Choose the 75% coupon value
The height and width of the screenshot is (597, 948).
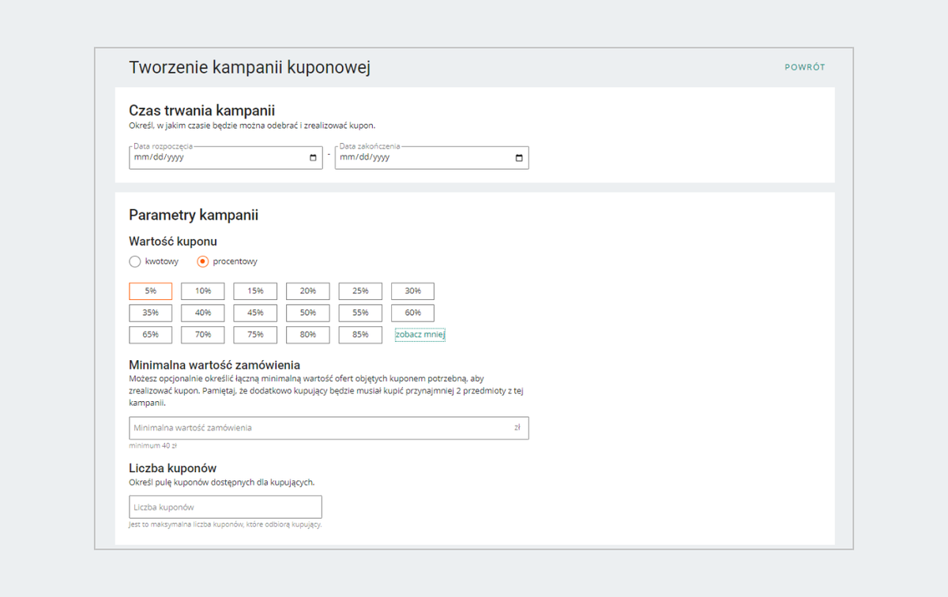click(255, 335)
